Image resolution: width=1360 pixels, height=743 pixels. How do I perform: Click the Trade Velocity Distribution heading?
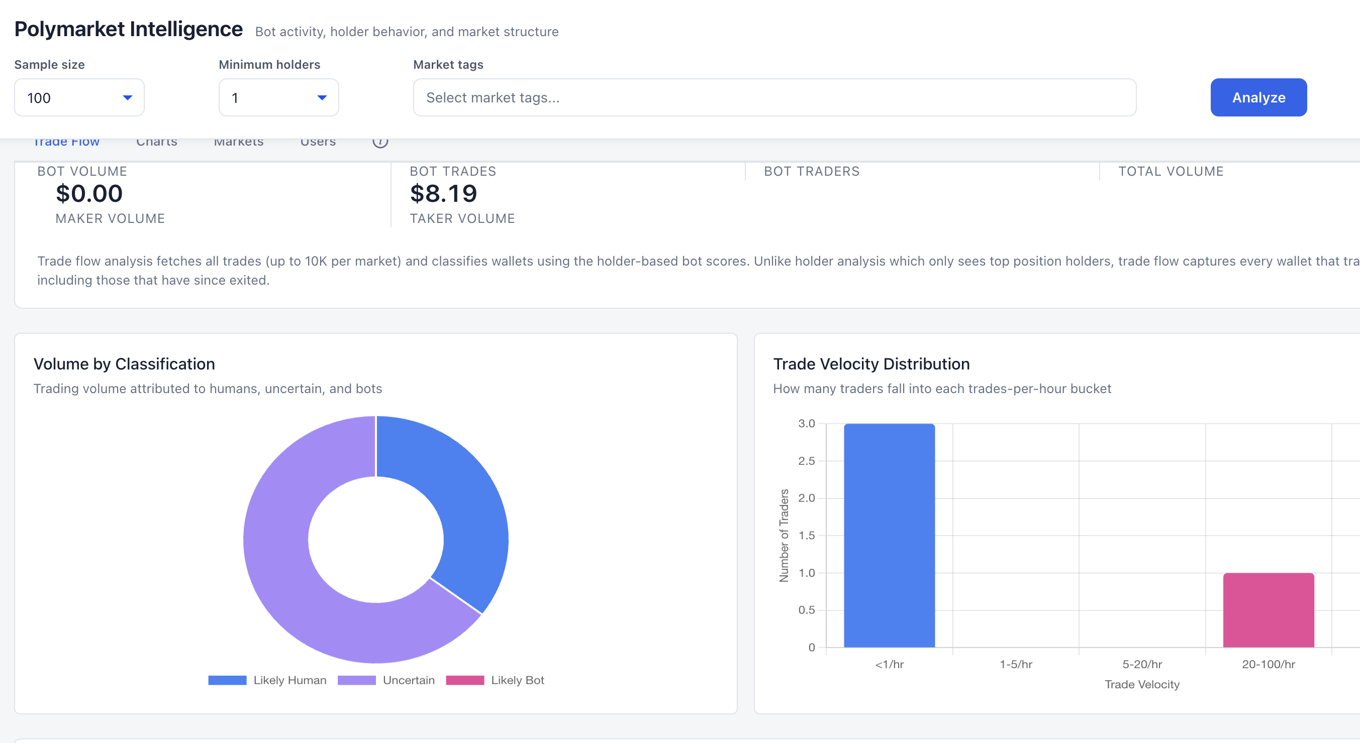871,364
